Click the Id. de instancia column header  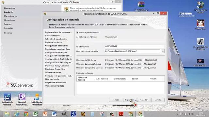(x=102, y=79)
